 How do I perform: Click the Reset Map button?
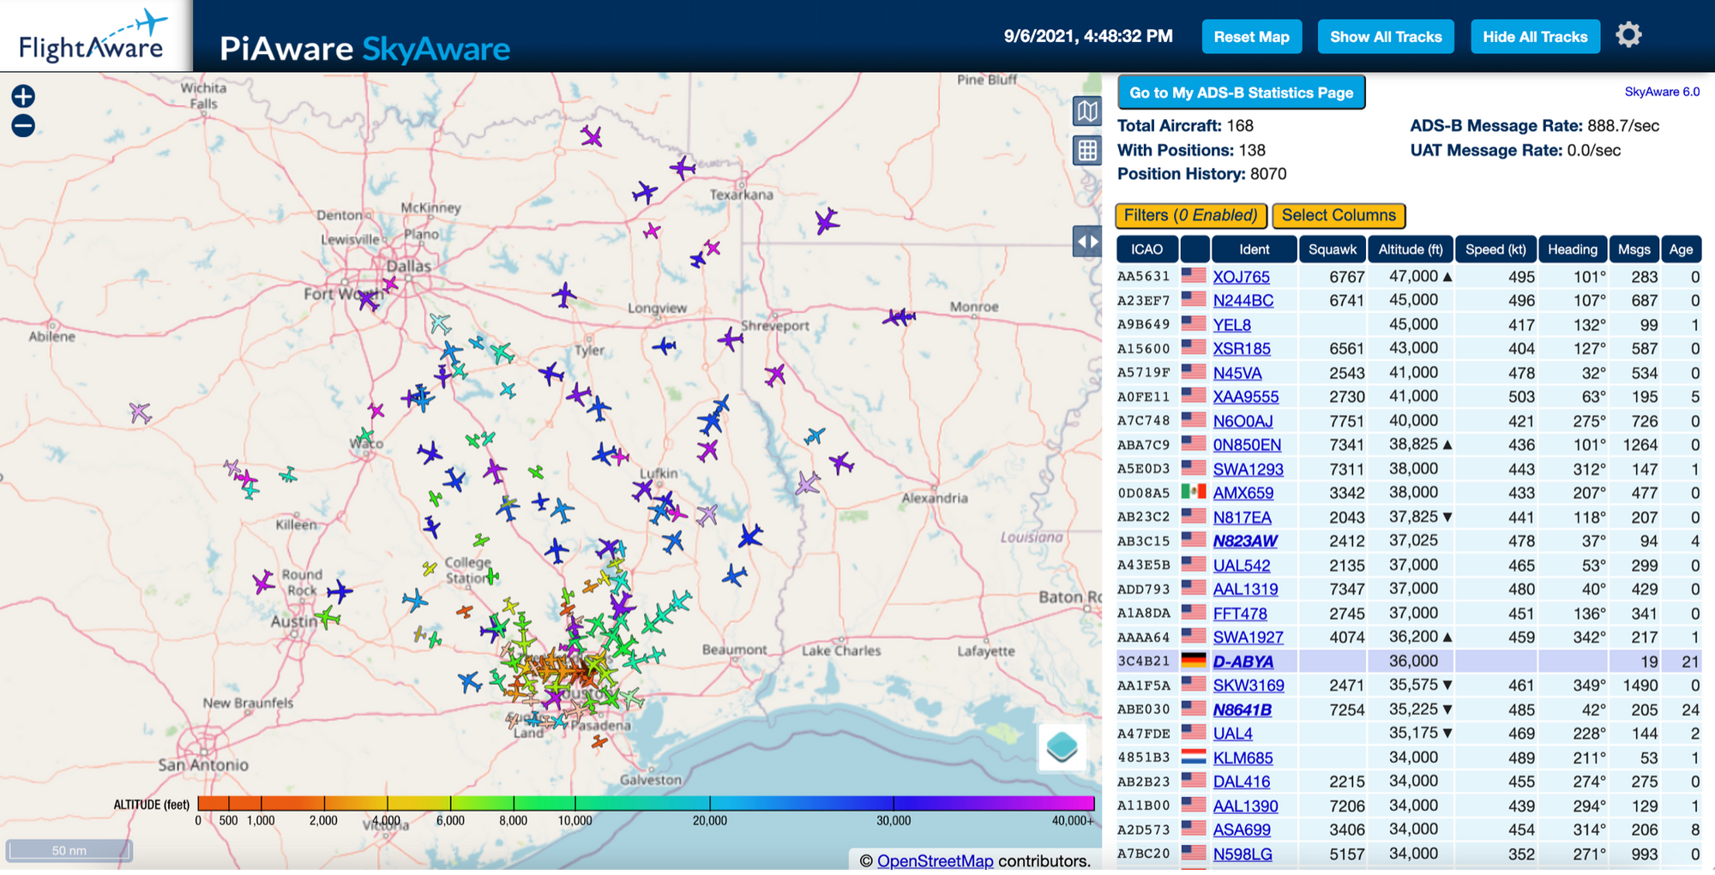tap(1252, 37)
